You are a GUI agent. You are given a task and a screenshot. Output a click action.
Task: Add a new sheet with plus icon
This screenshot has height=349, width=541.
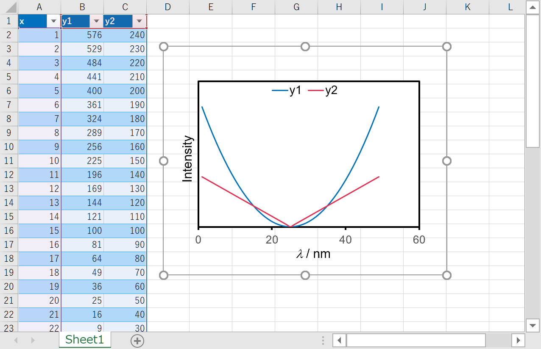137,341
